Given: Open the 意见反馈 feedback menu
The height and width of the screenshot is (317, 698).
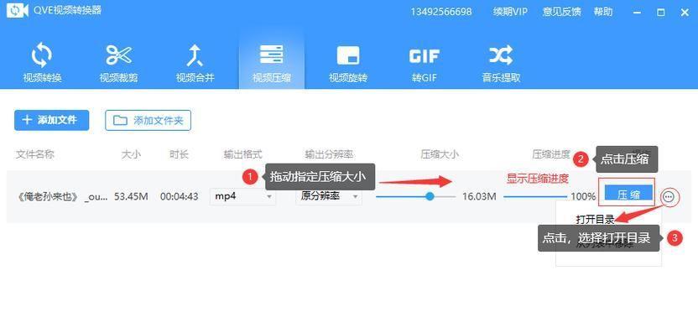Looking at the screenshot, I should pos(562,12).
